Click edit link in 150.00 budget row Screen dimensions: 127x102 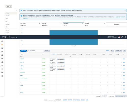coord(124,69)
